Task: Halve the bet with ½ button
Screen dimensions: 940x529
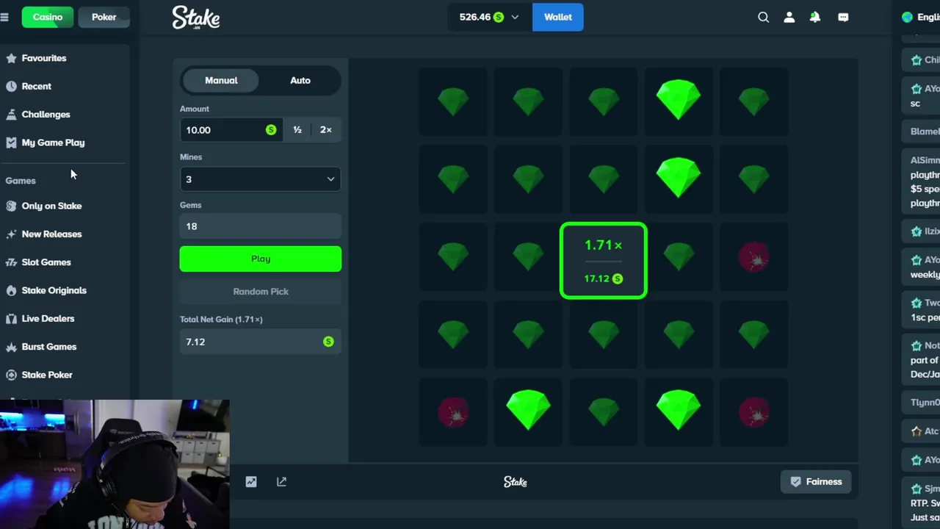Action: point(297,130)
